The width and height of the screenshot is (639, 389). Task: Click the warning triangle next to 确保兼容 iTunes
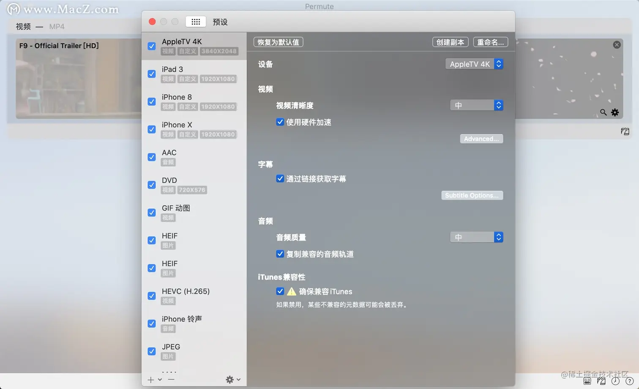tap(291, 291)
